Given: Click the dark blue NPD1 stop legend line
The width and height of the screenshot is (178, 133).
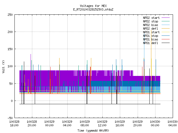Looking at the screenshot, I should 165,36.
